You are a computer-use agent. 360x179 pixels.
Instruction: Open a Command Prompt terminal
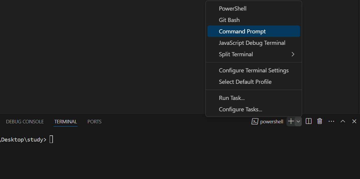tap(242, 31)
